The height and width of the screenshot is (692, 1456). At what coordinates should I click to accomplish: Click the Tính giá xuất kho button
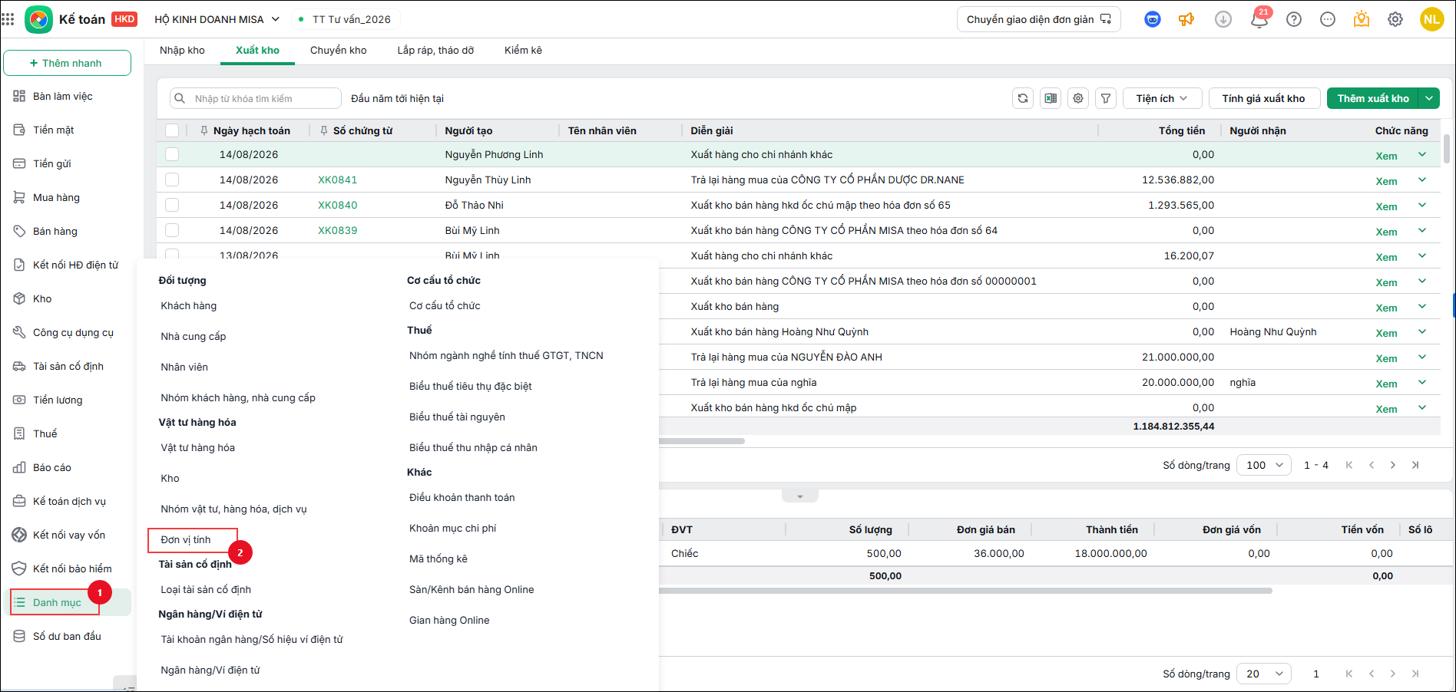pos(1264,98)
